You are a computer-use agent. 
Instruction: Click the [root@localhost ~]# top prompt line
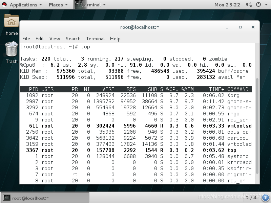(x=55, y=47)
